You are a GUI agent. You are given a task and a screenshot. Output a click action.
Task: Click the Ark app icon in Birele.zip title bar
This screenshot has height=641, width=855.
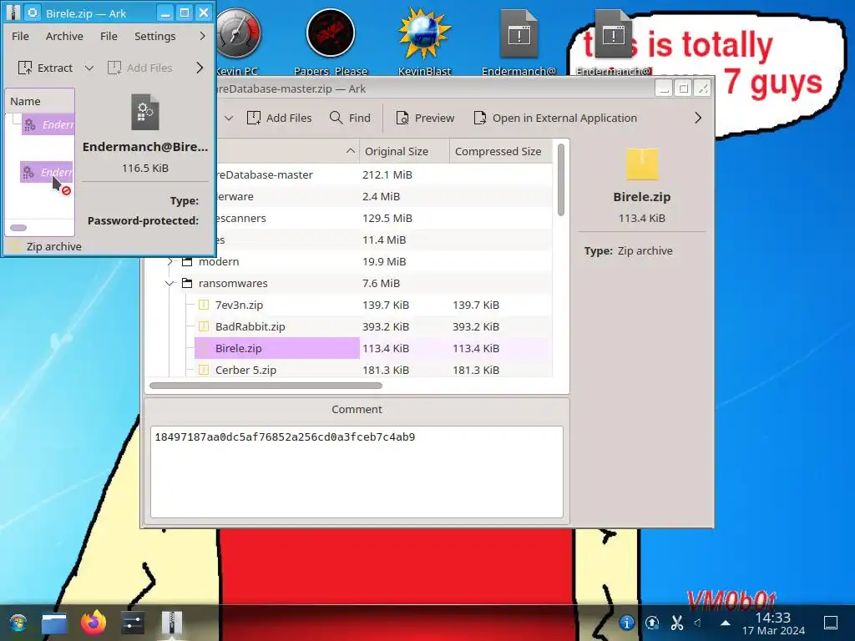click(12, 13)
